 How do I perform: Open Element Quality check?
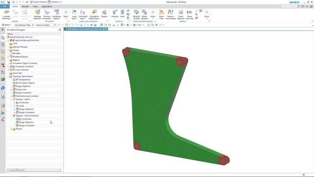click(136, 14)
